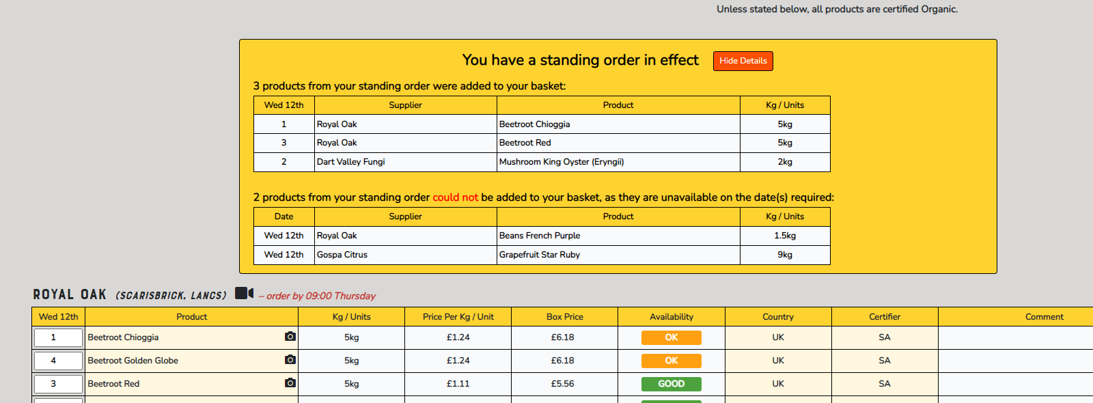This screenshot has height=403, width=1093.
Task: Open camera photo for Beetroot Chioggia
Action: click(290, 337)
